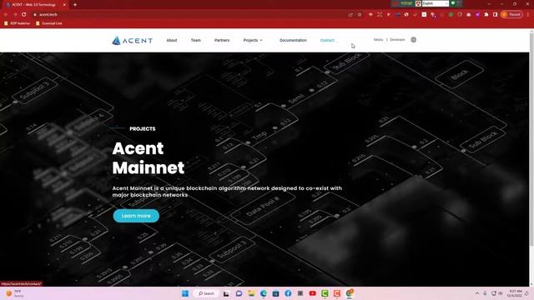Open the first bookmark folder in bookmarks bar
534x300 pixels.
point(17,23)
